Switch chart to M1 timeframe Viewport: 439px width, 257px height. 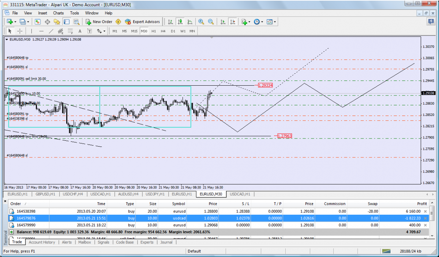pos(115,31)
